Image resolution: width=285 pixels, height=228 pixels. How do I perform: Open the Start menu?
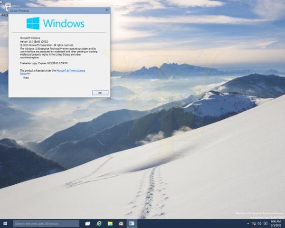click(5, 223)
